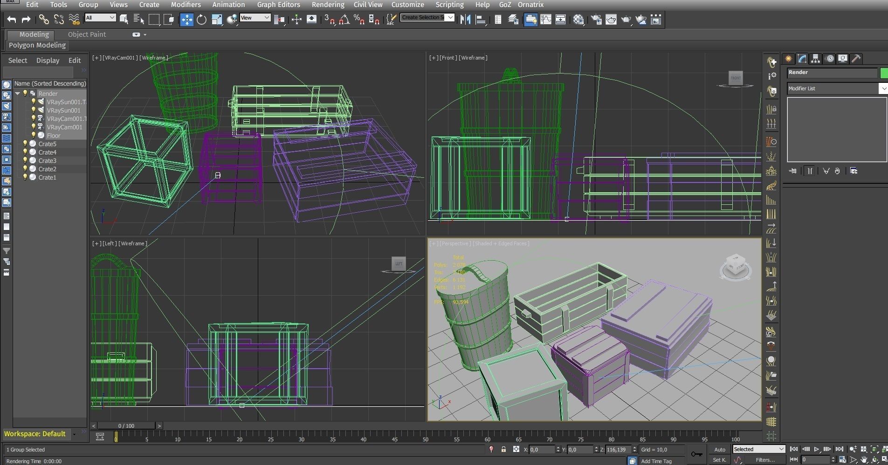Viewport: 888px width, 465px height.
Task: Click the Polygon Modeling button
Action: point(37,45)
